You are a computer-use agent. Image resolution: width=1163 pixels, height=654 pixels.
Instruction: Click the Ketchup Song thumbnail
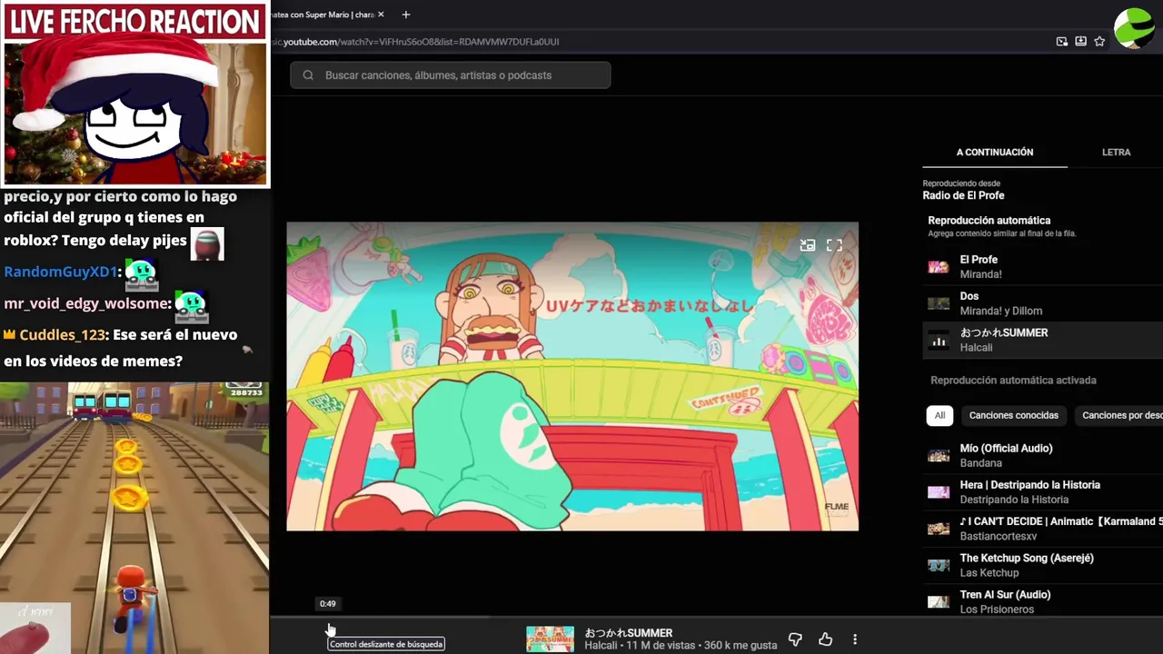939,565
